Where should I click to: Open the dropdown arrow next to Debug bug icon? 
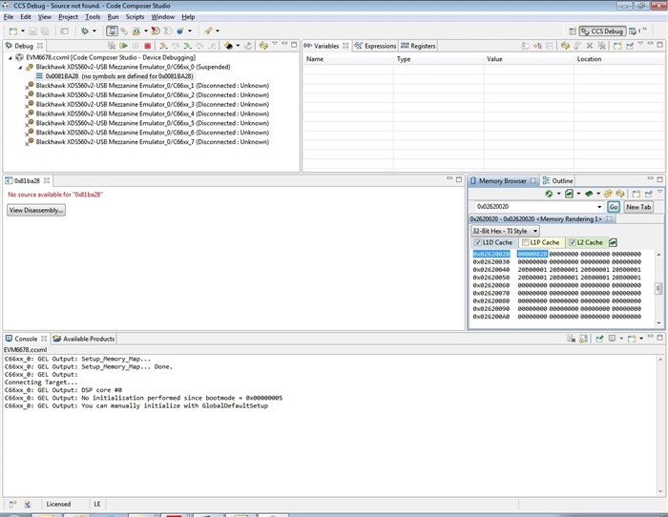tap(94, 31)
